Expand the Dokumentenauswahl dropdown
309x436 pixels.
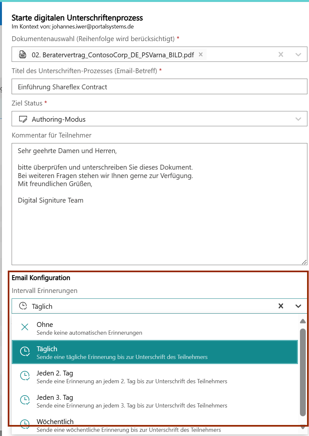click(298, 54)
